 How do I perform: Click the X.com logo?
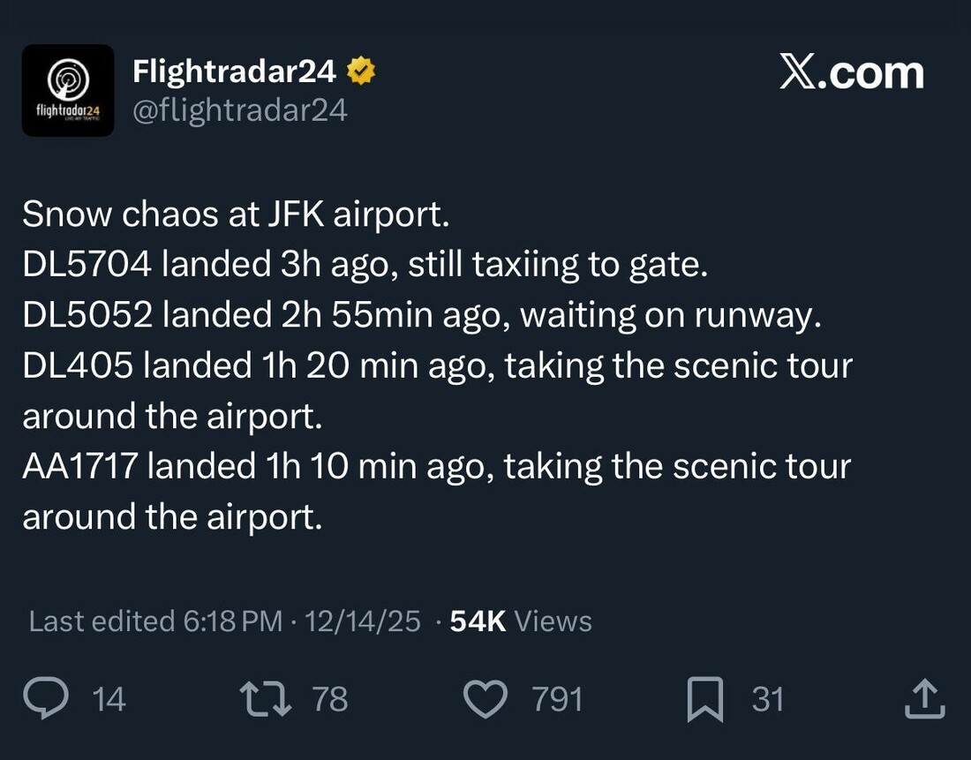click(x=852, y=73)
